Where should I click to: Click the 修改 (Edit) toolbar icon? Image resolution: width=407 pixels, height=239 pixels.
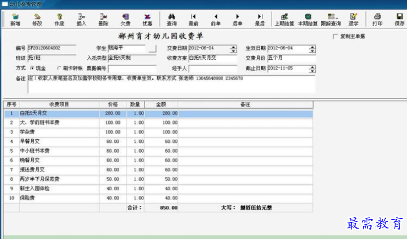tap(37, 19)
